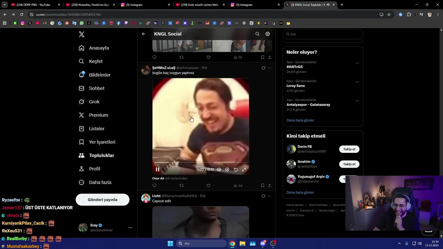Image resolution: width=443 pixels, height=249 pixels.
Task: Open account menu dots next to Eray
Action: [x=130, y=228]
